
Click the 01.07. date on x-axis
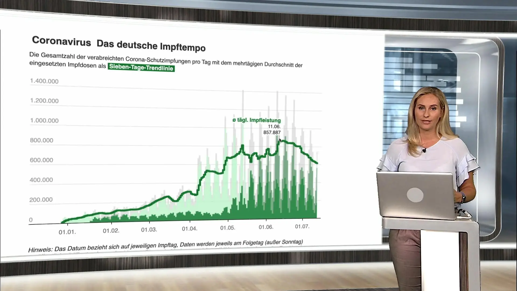coord(302,226)
